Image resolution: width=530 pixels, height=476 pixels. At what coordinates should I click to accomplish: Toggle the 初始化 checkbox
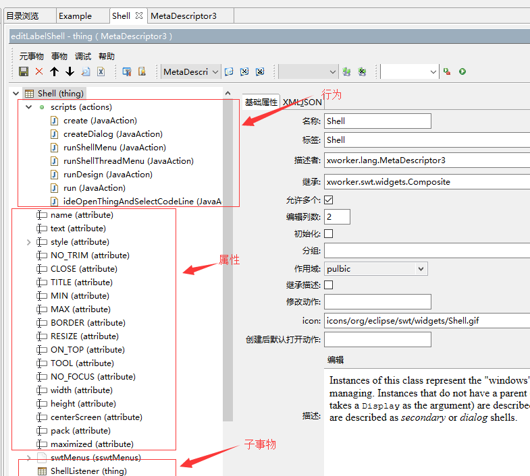tap(329, 233)
